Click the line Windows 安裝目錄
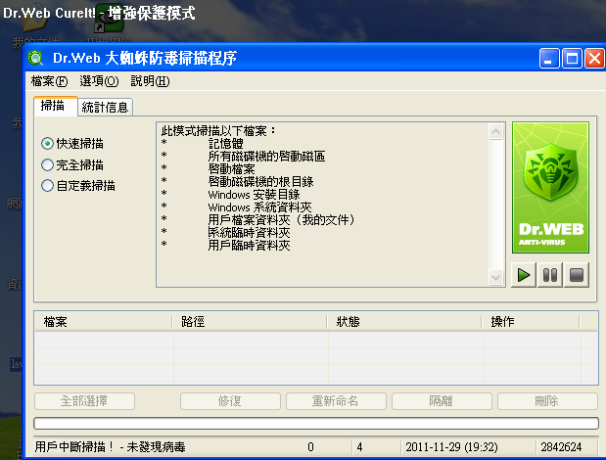 coord(254,194)
